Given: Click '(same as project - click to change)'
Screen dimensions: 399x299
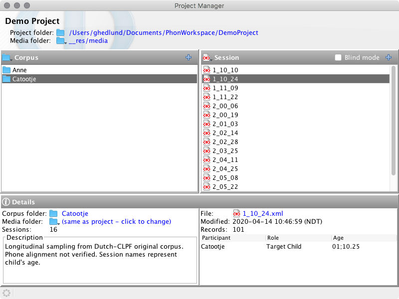Looking at the screenshot, I should point(116,222).
